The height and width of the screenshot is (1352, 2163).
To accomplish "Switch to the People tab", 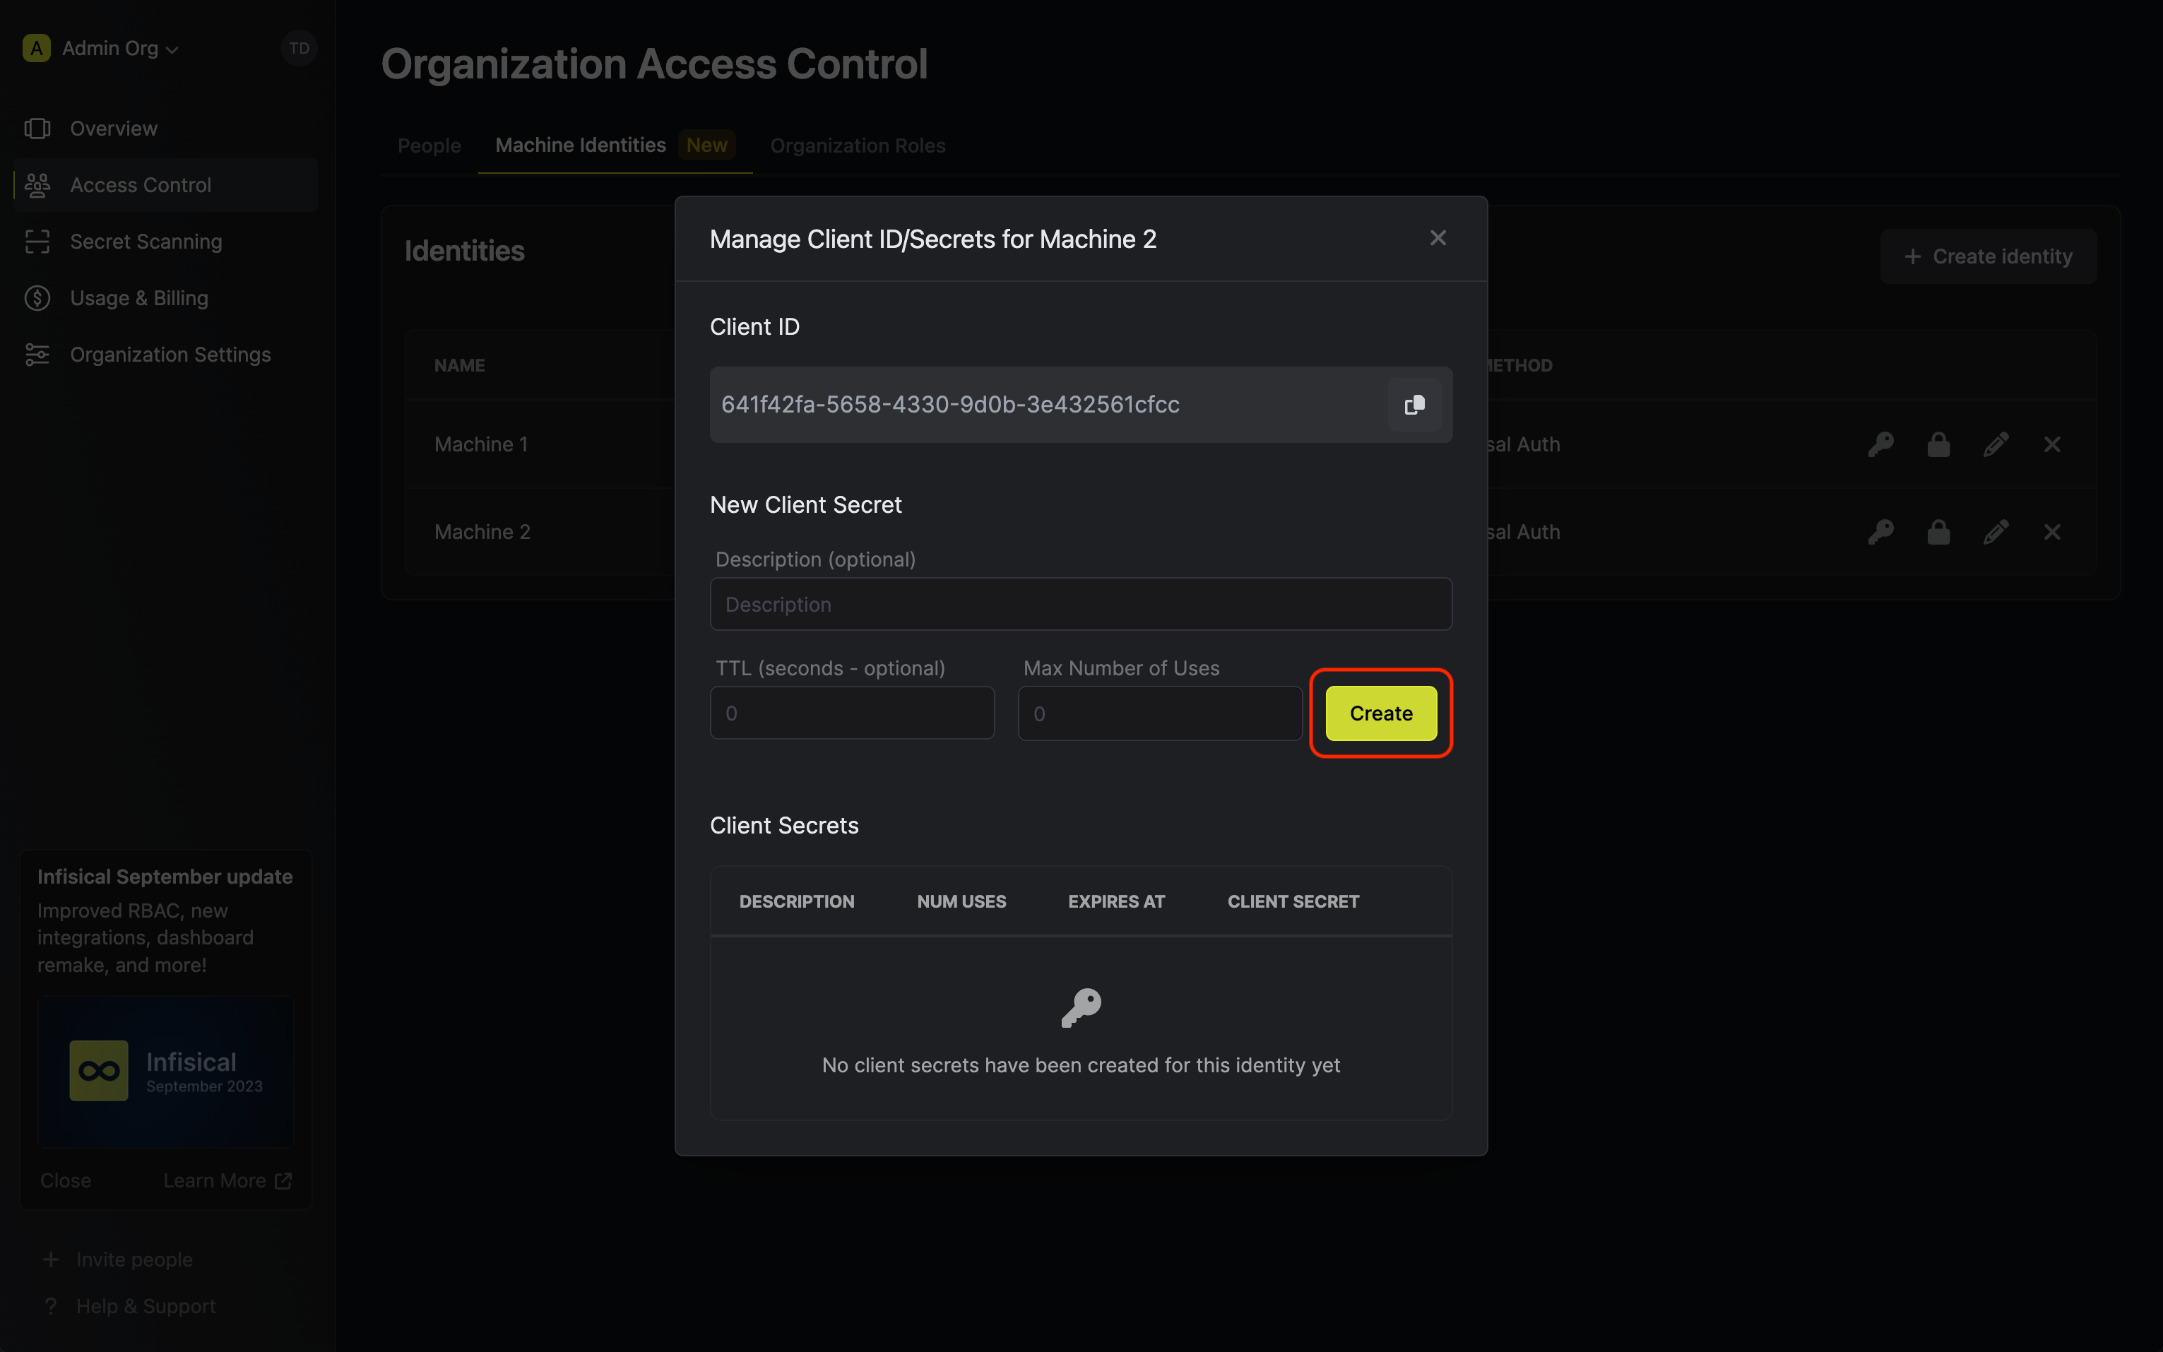I will [429, 146].
